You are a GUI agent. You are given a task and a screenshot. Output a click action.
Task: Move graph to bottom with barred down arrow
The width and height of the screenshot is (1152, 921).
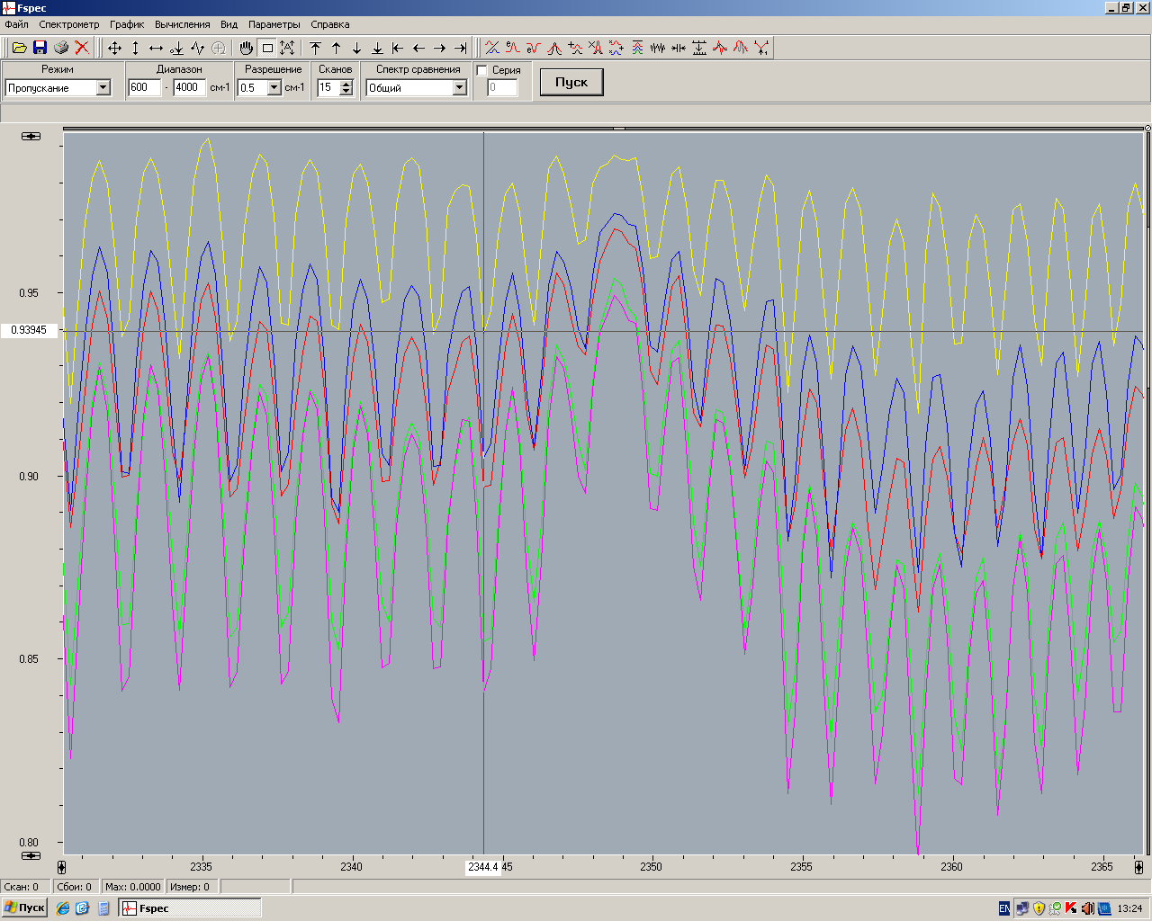(x=377, y=48)
